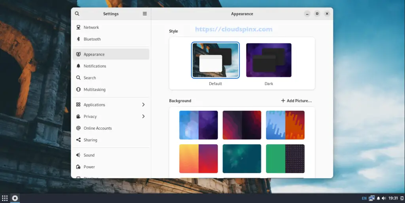The image size is (405, 203).
Task: Click the search magnifier icon in Settings
Action: pos(77,14)
